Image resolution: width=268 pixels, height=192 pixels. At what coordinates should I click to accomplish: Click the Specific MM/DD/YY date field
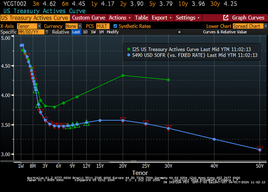(x=31, y=32)
